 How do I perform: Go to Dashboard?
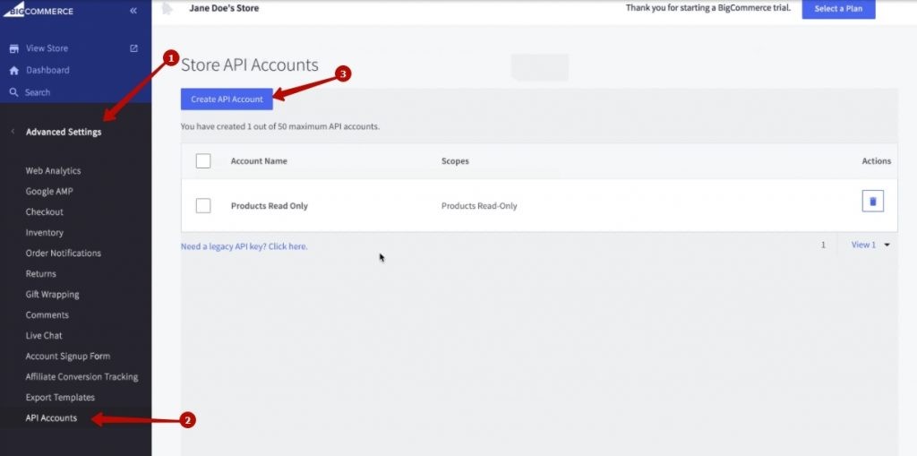47,70
